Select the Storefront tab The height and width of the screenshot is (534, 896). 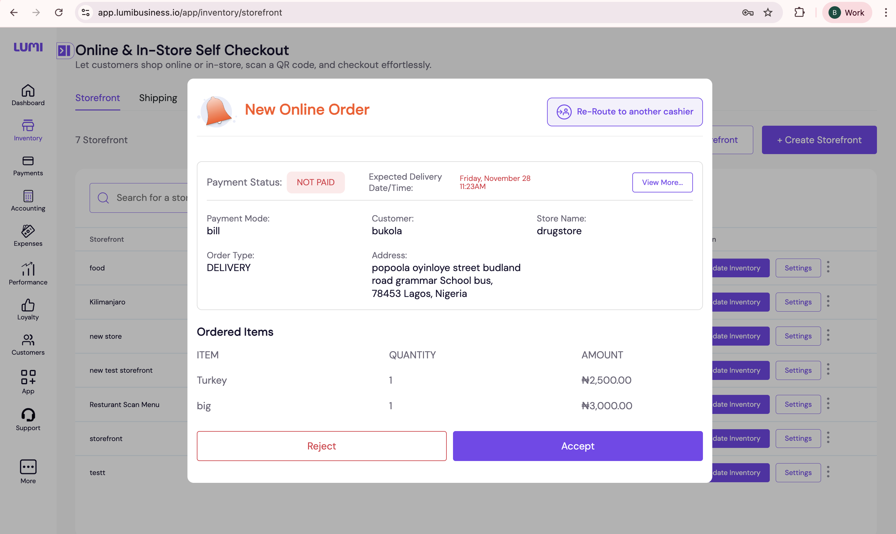click(97, 98)
